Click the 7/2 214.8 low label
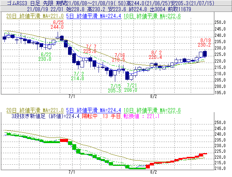Screen dimensions: 232x177 pyautogui.click(x=78, y=76)
